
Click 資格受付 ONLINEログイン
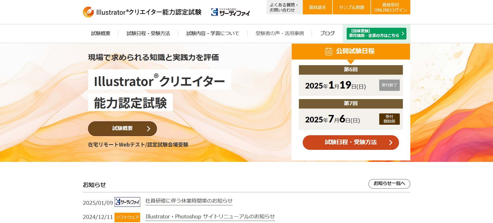pyautogui.click(x=391, y=7)
